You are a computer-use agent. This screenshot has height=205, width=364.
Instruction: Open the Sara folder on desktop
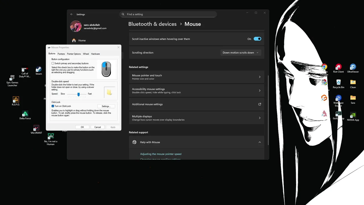[353, 100]
